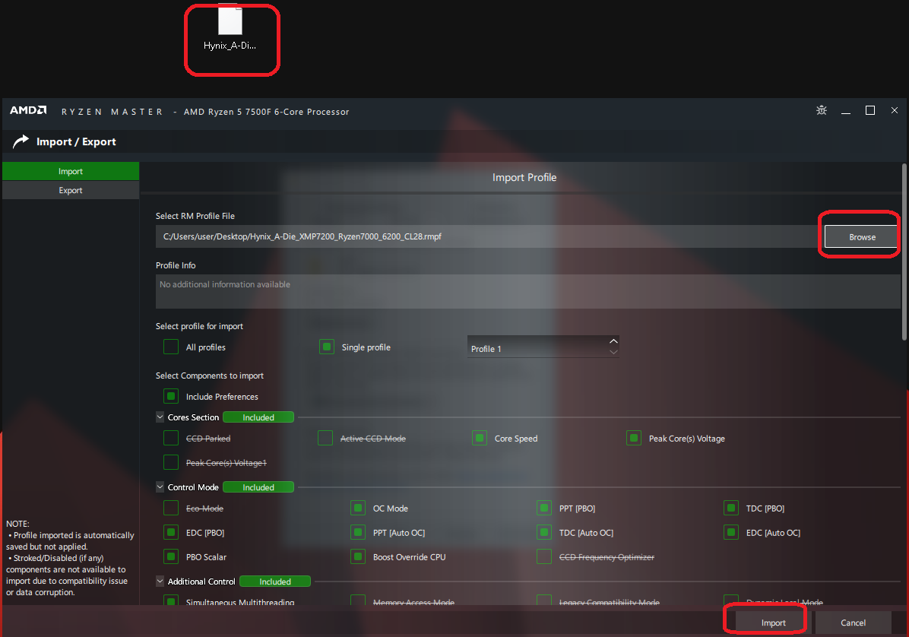Image resolution: width=909 pixels, height=637 pixels.
Task: Toggle the PBO Scalar checkbox
Action: tap(171, 556)
